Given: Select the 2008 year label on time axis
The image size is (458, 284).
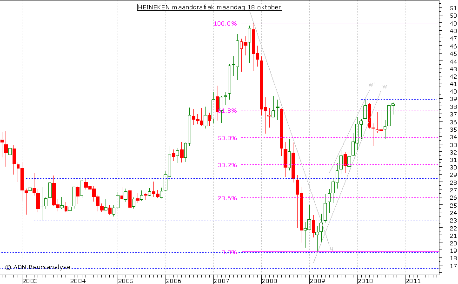Looking at the screenshot, I should [270, 281].
